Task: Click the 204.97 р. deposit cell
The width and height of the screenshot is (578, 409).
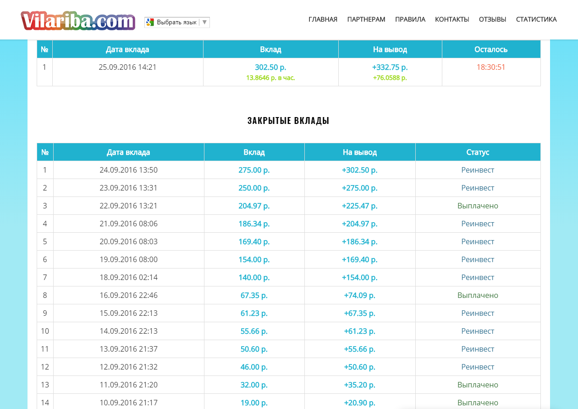Action: click(254, 206)
